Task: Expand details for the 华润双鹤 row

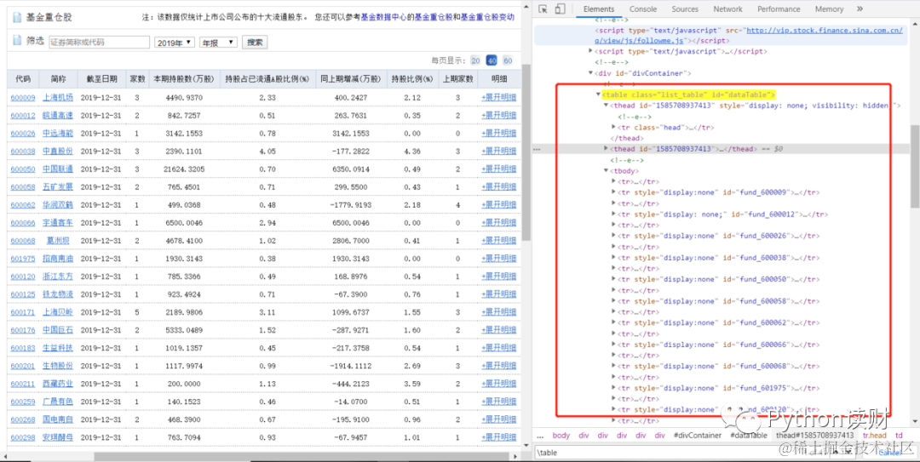Action: click(x=498, y=205)
